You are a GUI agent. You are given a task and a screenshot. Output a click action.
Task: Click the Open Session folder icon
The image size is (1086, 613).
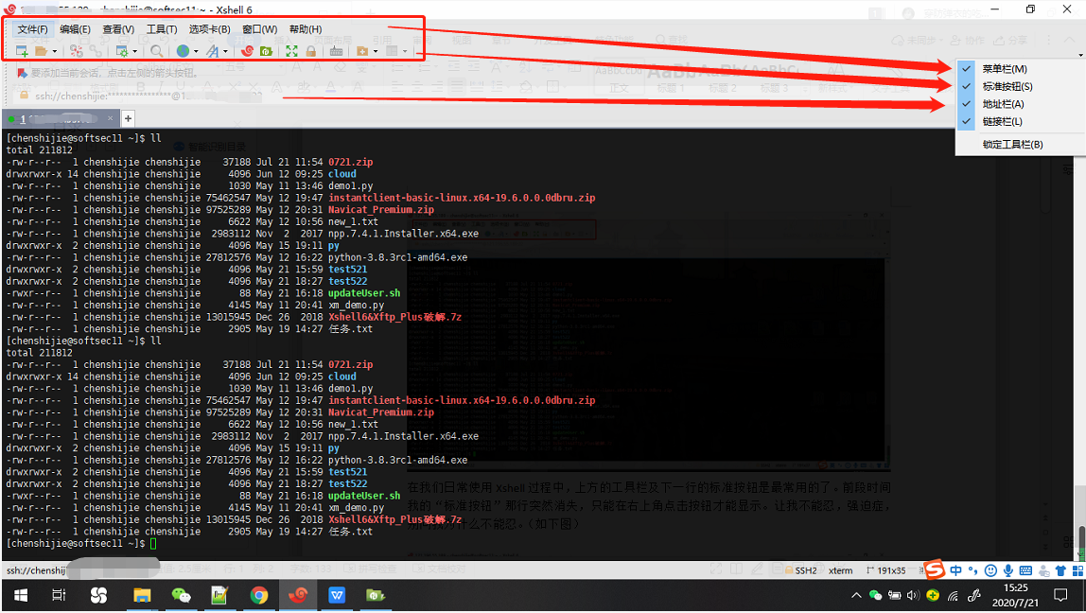click(x=41, y=51)
